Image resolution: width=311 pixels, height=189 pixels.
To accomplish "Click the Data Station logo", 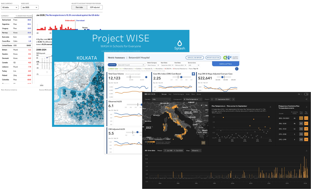I will point(150,94).
